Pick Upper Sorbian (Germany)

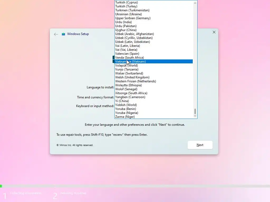(x=154, y=18)
